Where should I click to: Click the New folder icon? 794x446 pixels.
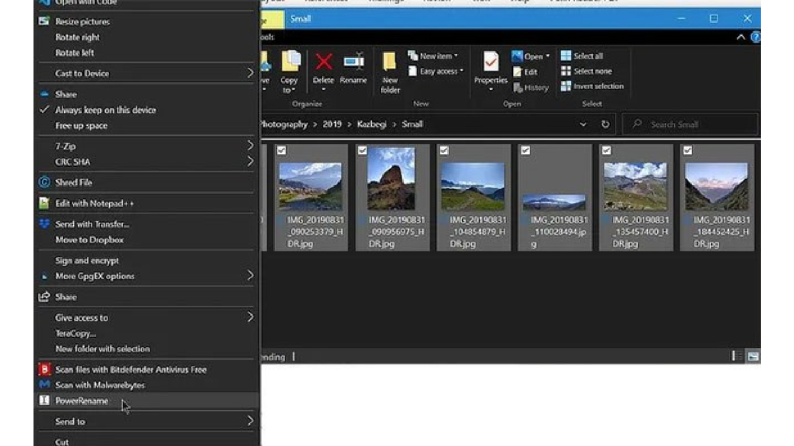click(x=389, y=63)
